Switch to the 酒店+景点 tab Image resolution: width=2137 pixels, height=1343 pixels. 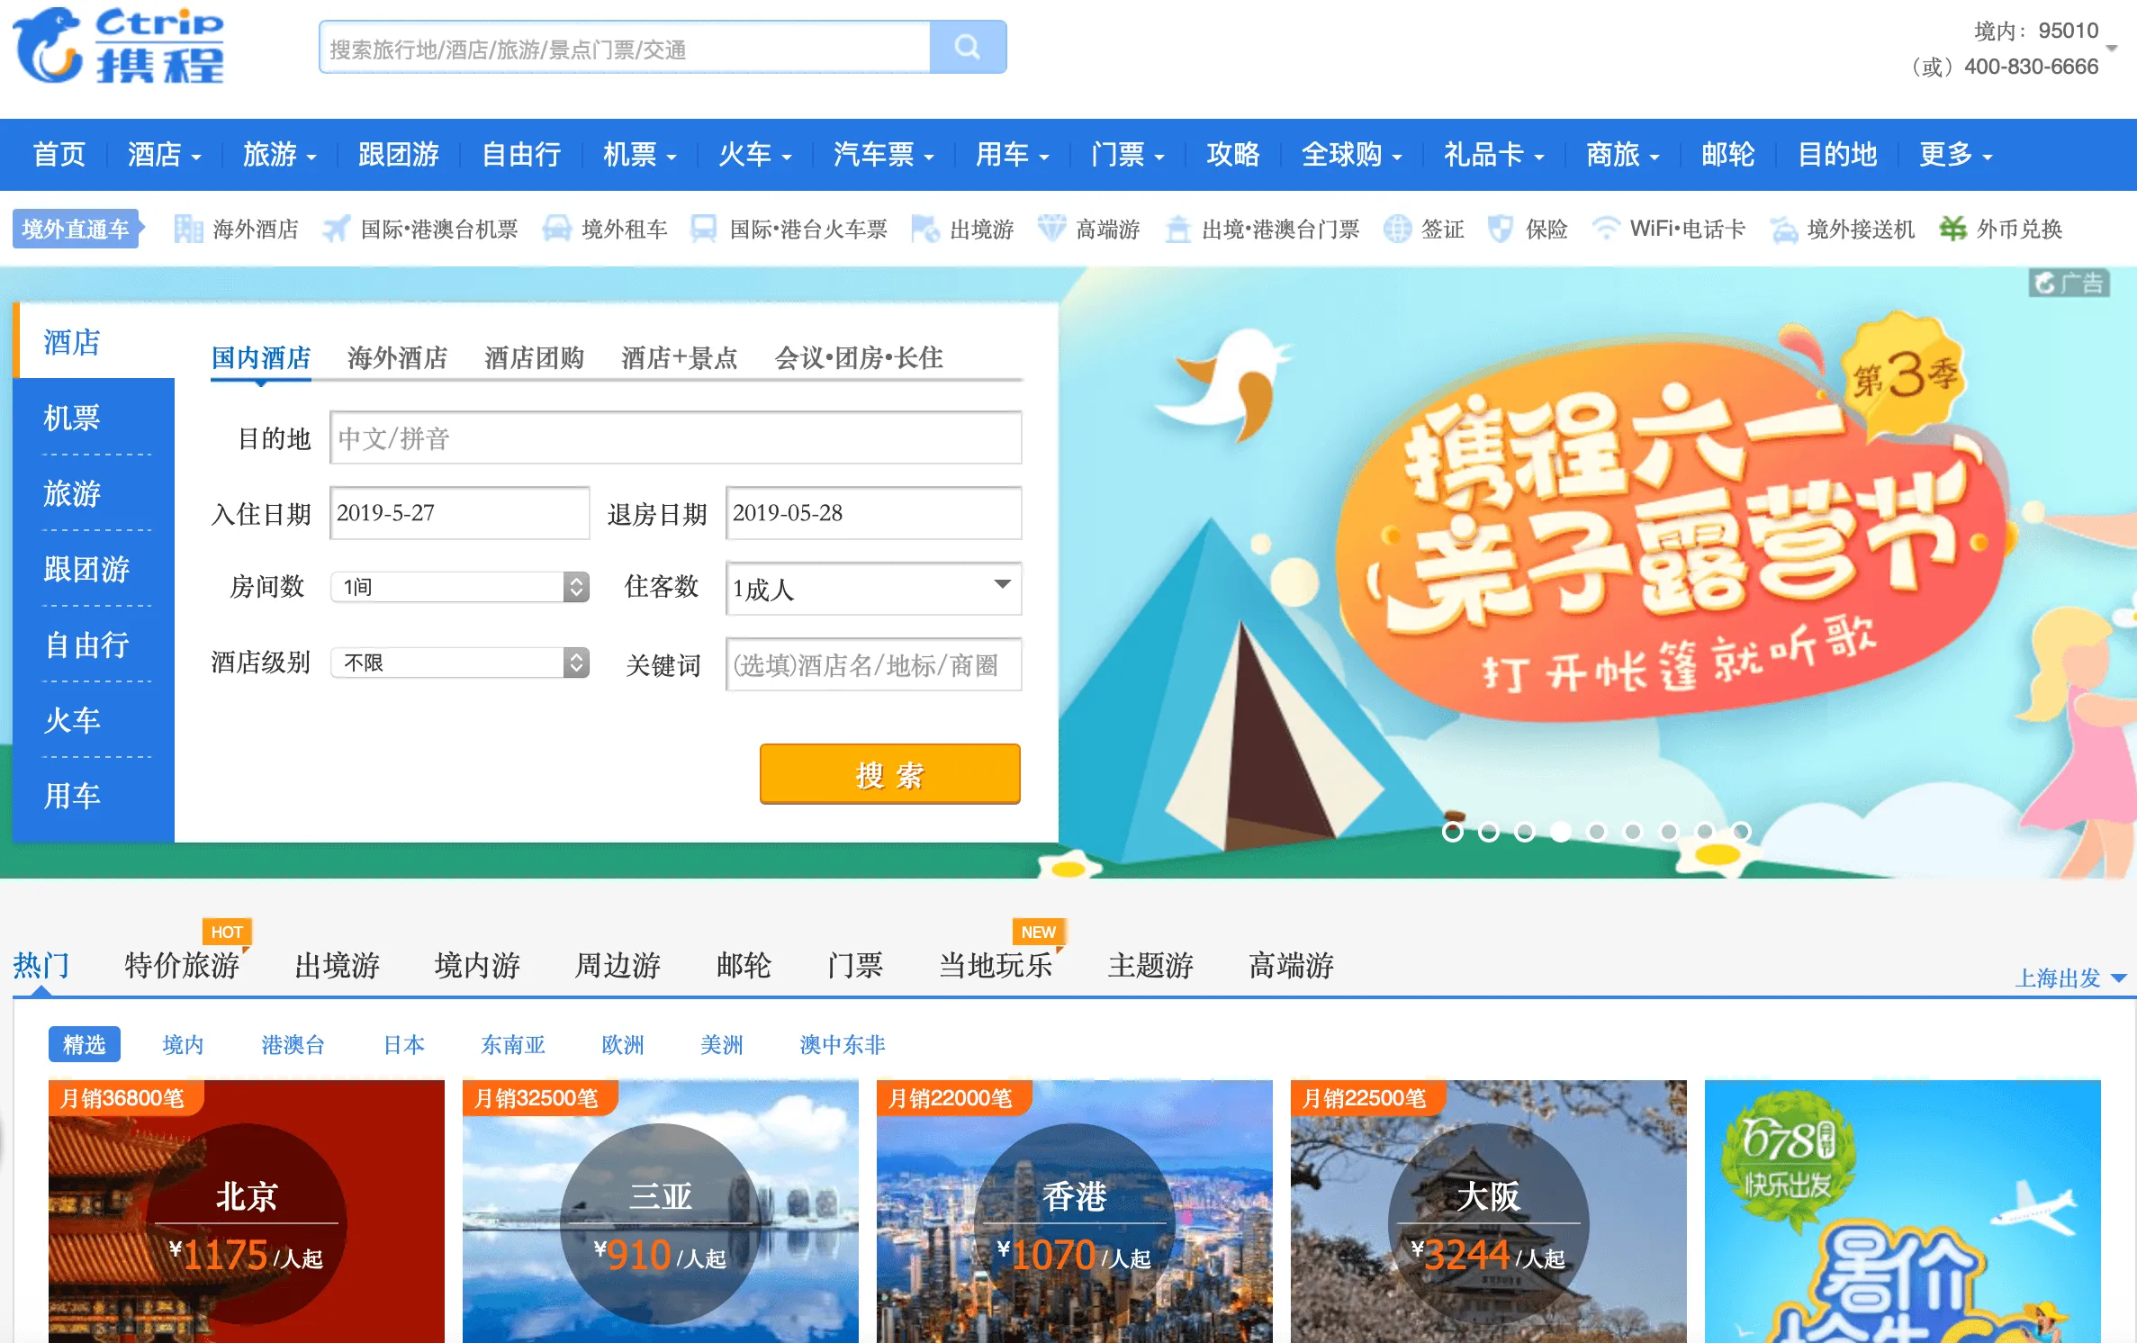coord(680,358)
